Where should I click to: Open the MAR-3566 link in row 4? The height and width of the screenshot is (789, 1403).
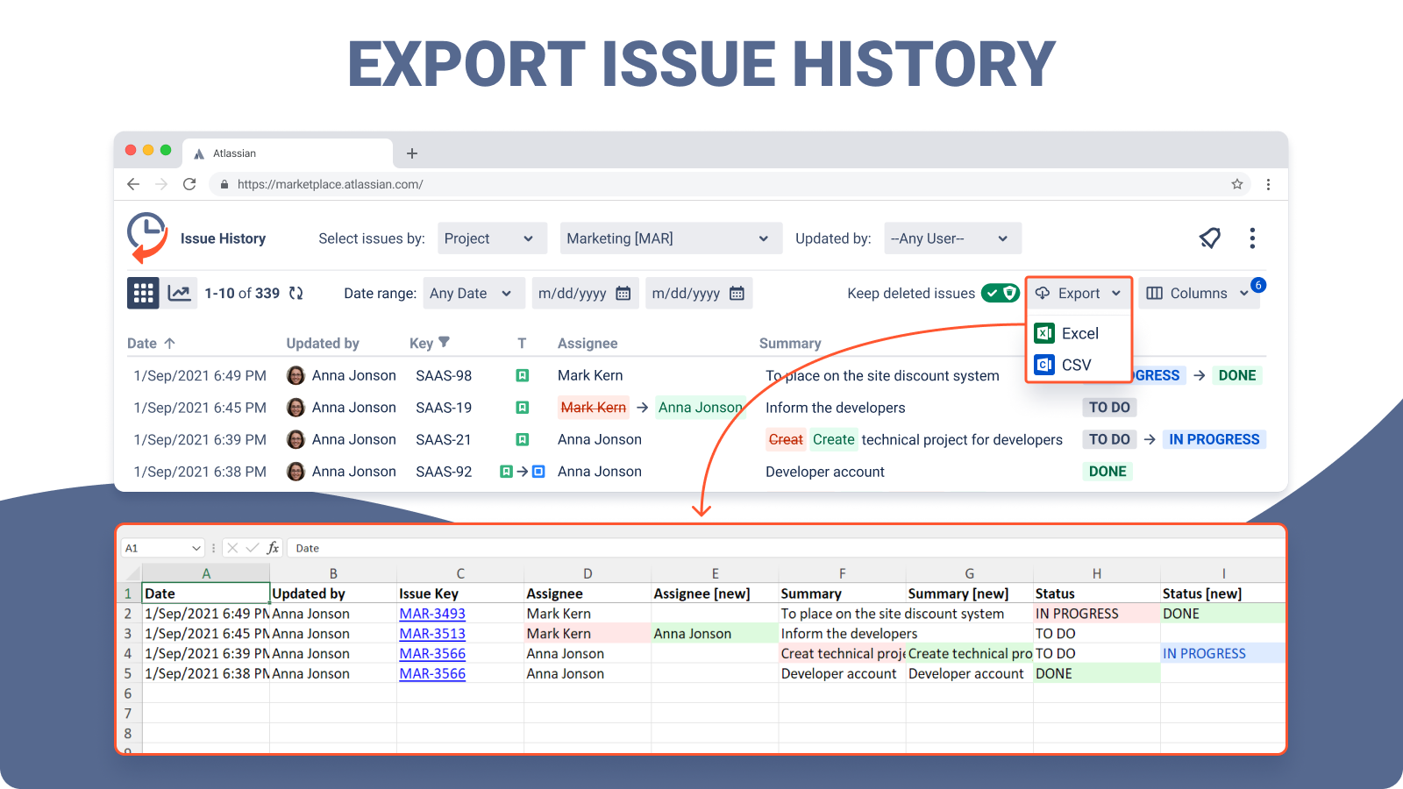click(x=432, y=654)
